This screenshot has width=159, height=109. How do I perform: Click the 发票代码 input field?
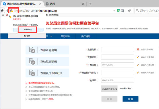[x=117, y=50]
